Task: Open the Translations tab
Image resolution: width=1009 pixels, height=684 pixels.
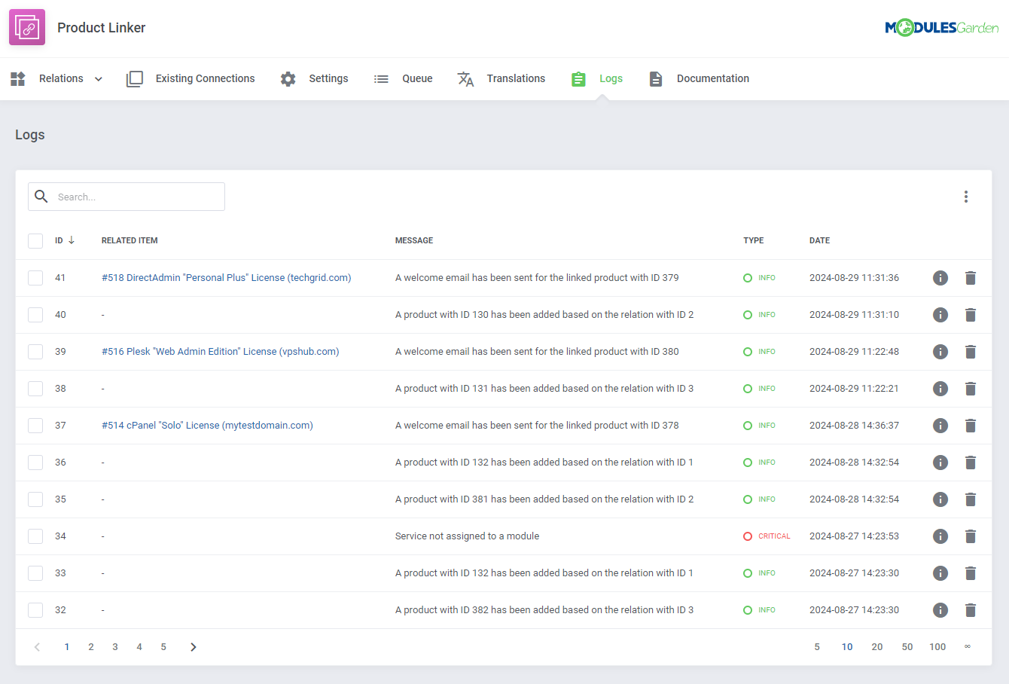Action: coord(501,78)
